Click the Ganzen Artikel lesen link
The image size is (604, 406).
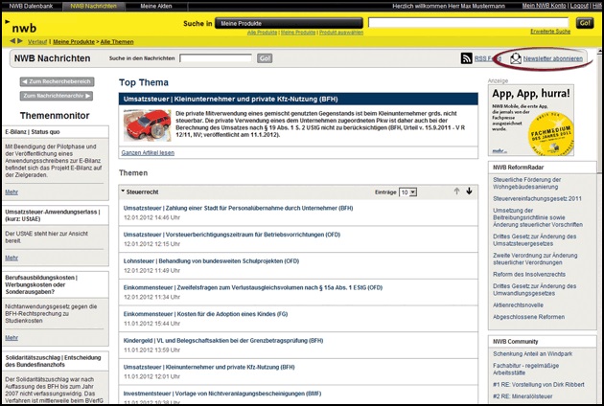pos(149,153)
